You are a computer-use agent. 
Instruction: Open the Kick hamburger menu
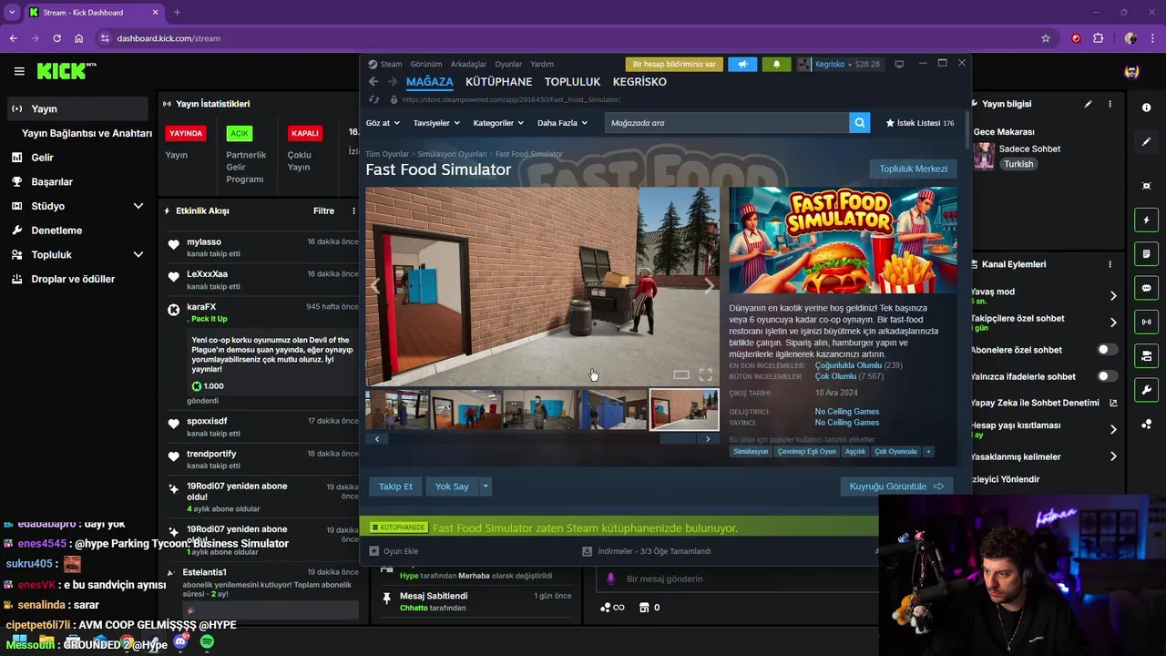click(x=19, y=71)
